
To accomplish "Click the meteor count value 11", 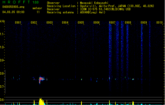I will 38,12.
